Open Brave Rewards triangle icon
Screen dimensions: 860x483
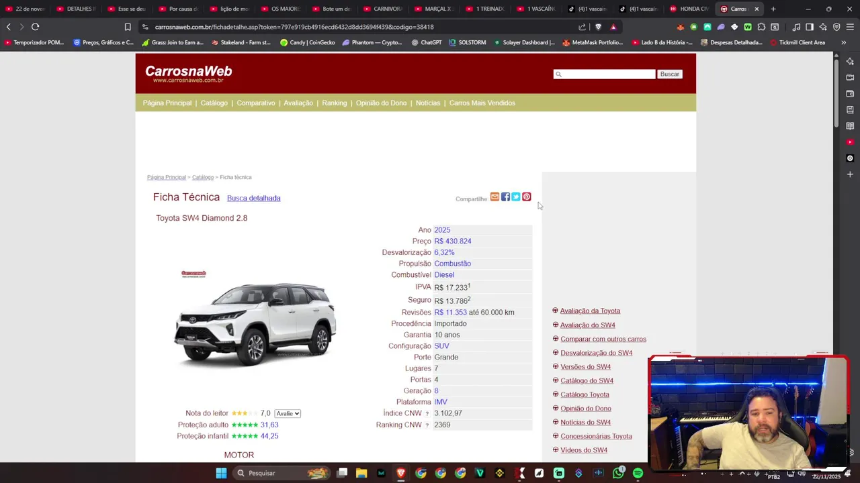(613, 27)
